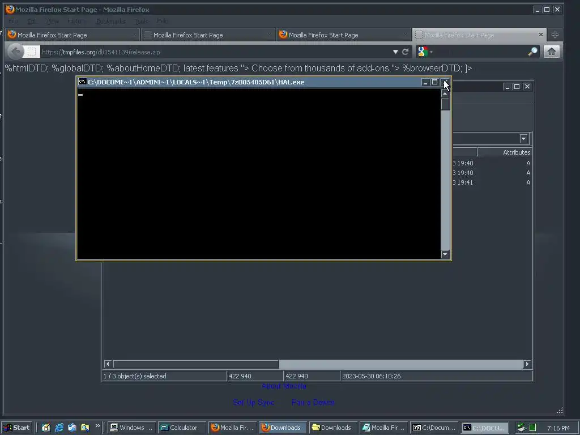
Task: Click the Google search input box
Action: tap(480, 52)
